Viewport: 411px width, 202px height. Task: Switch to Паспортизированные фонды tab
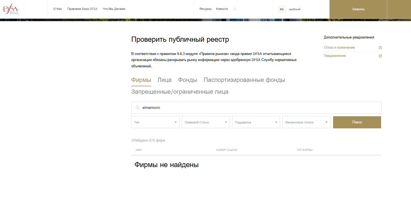coord(244,80)
